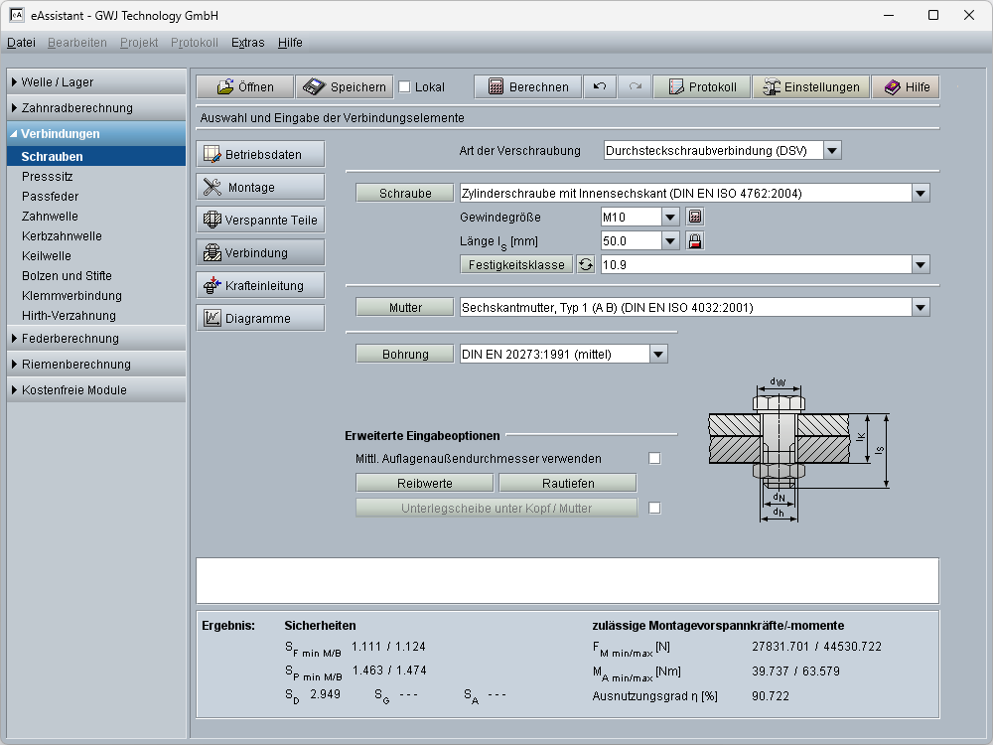Open thread size calculator icon beside M10
Viewport: 993px width, 745px height.
(x=695, y=217)
